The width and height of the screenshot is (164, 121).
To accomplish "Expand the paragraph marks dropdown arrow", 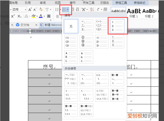I will coord(101,10).
